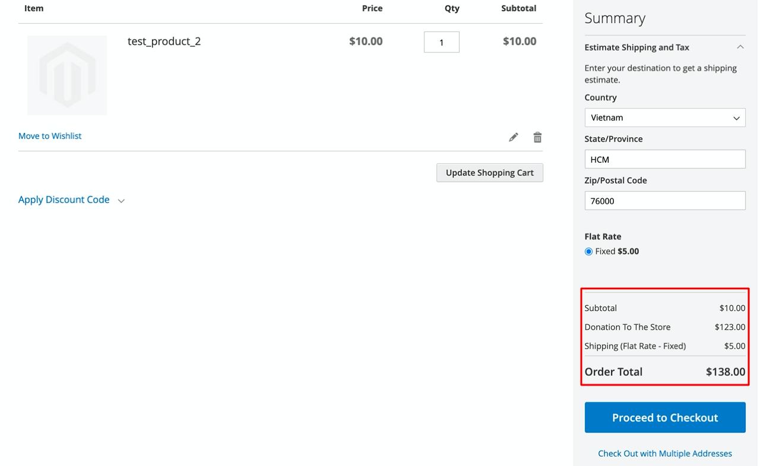Click the chevron beside Apply Discount Code
Image resolution: width=760 pixels, height=466 pixels.
pos(121,201)
